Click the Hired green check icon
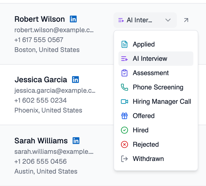The image size is (206, 186). pyautogui.click(x=124, y=130)
